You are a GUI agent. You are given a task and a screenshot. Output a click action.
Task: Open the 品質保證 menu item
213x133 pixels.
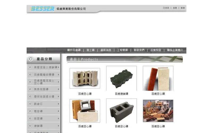click(156, 50)
